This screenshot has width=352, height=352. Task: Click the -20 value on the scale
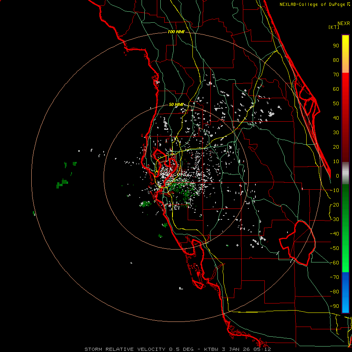(x=334, y=205)
